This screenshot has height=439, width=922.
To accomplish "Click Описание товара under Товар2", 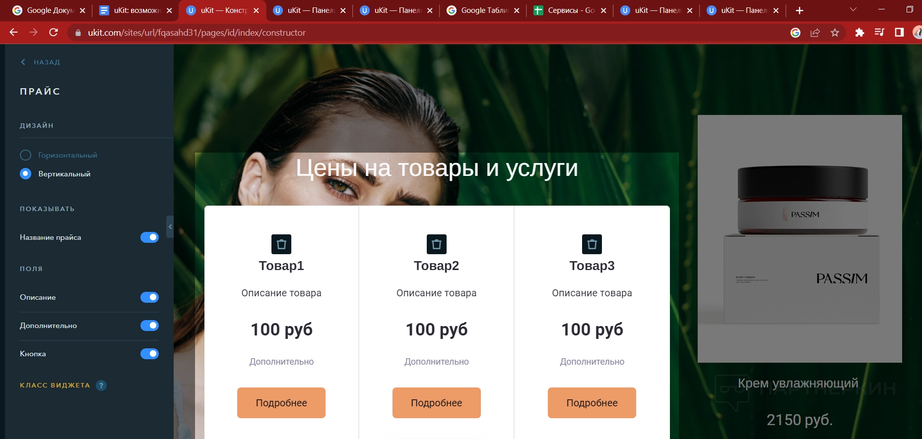I will click(x=437, y=293).
